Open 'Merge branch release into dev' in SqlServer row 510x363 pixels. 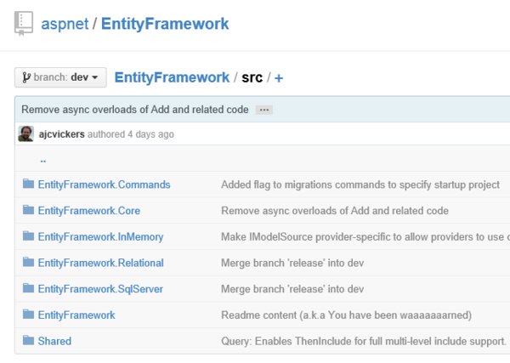[x=292, y=289]
